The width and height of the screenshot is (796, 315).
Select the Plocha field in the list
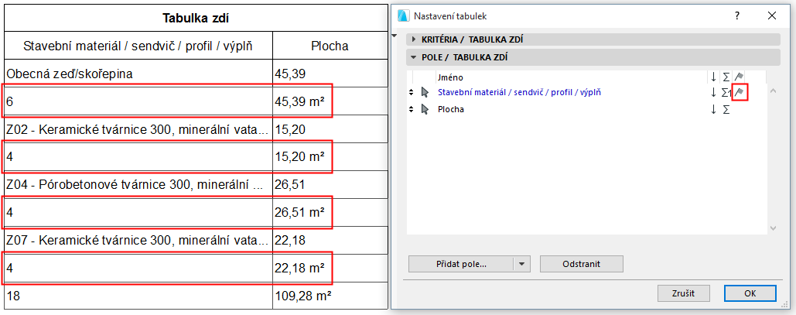coord(453,110)
